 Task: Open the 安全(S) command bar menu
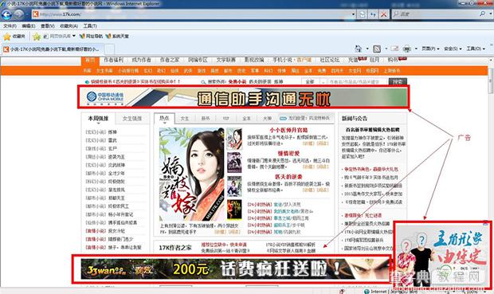tap(453, 49)
